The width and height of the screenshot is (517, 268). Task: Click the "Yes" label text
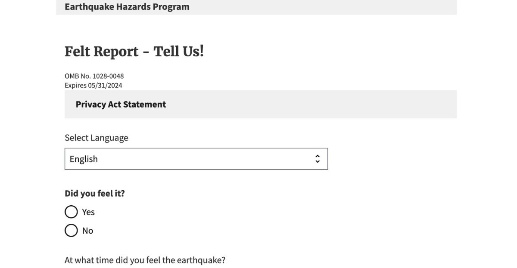tap(88, 212)
